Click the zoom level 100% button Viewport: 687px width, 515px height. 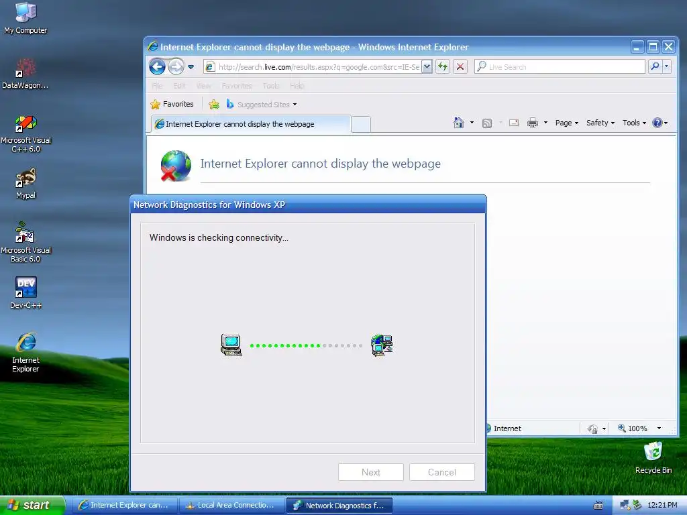633,428
